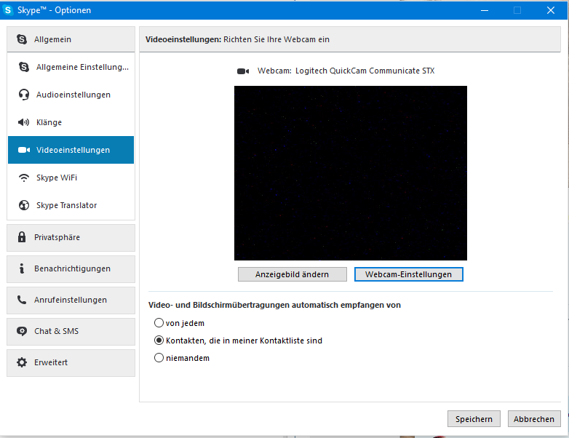The height and width of the screenshot is (438, 569).
Task: Expand the Erweitert section
Action: pos(71,363)
